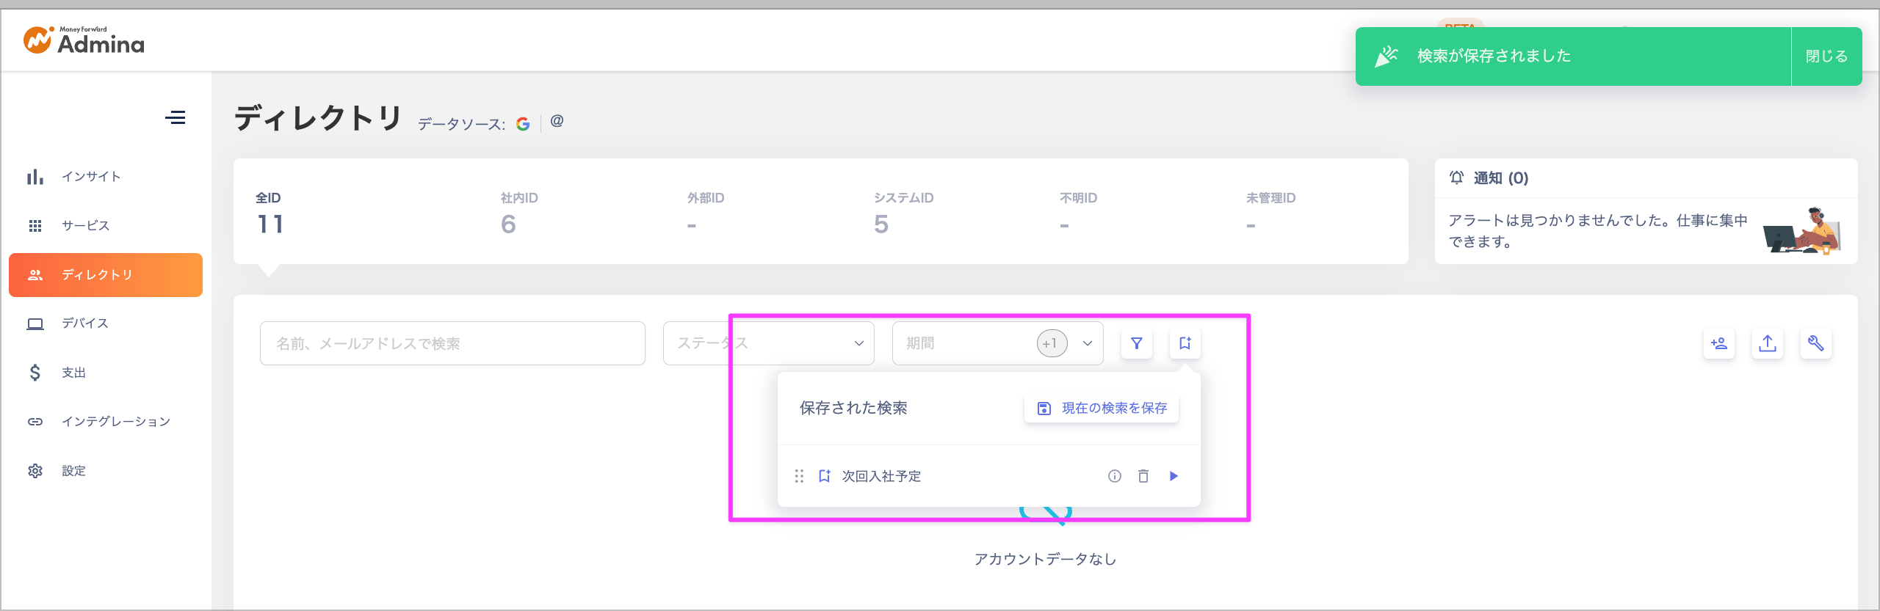This screenshot has width=1880, height=611.
Task: Click the 検索が保存されました toast message
Action: click(x=1494, y=56)
